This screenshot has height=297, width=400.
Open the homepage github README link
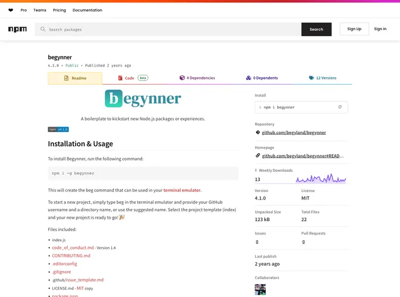tap(303, 156)
